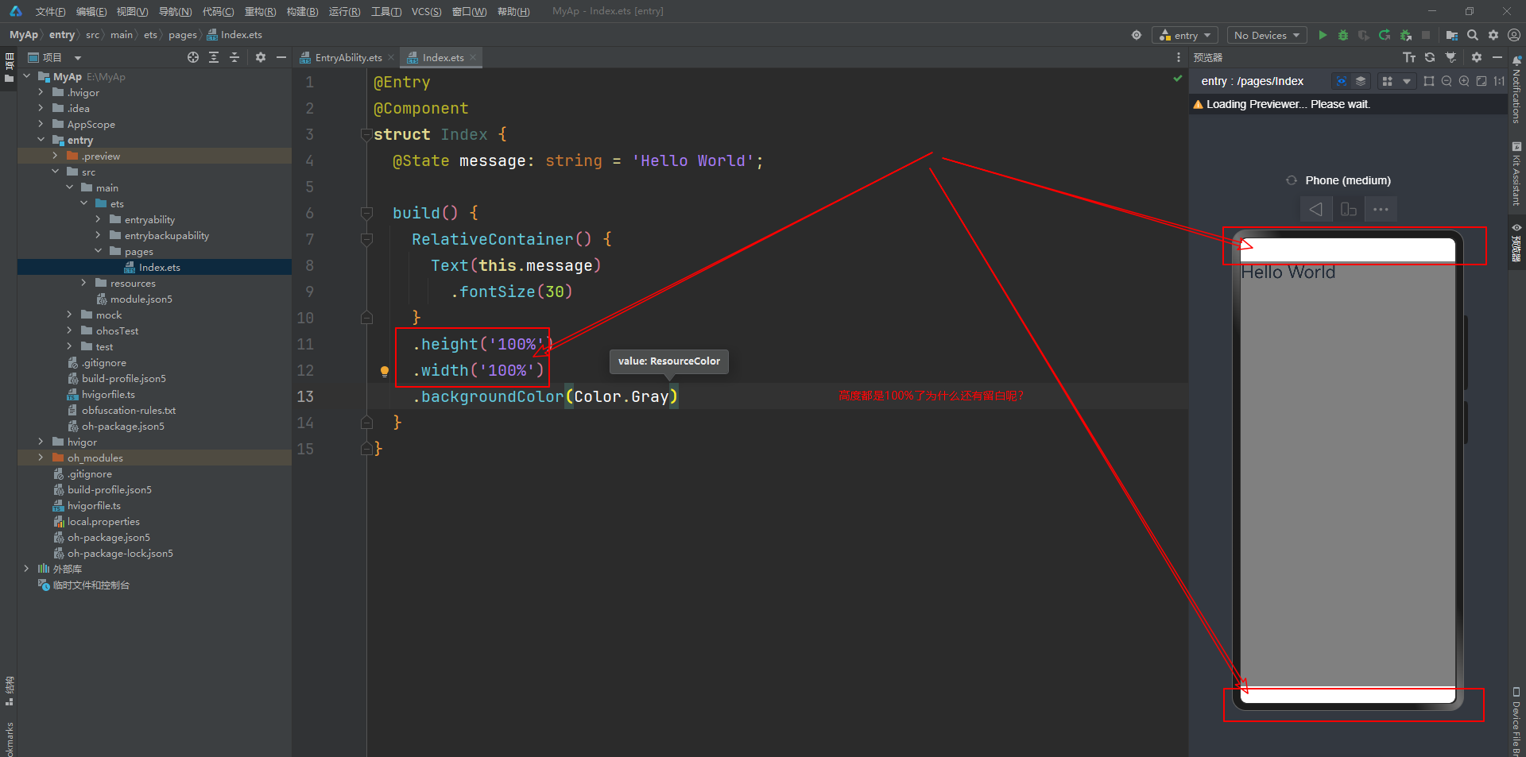Select opened file locate target in project panel
The image size is (1526, 757).
193,57
